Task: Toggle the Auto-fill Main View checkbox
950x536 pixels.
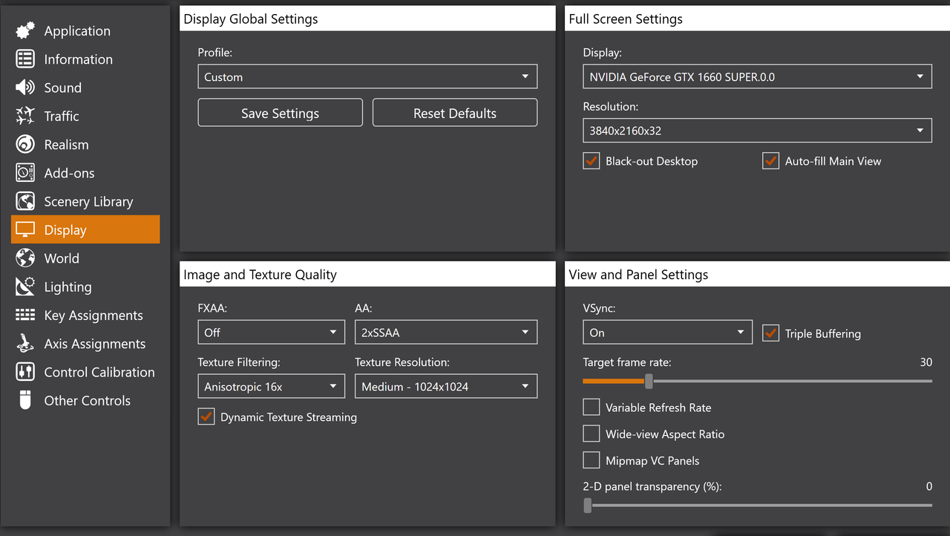Action: pyautogui.click(x=770, y=161)
